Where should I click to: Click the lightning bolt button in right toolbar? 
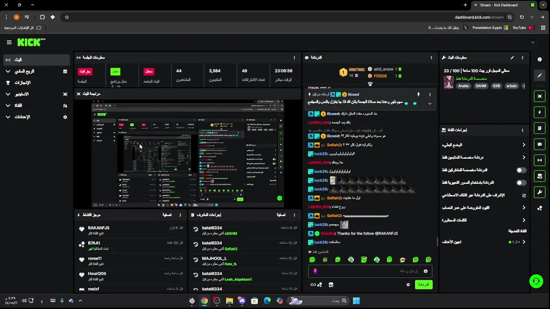(540, 112)
